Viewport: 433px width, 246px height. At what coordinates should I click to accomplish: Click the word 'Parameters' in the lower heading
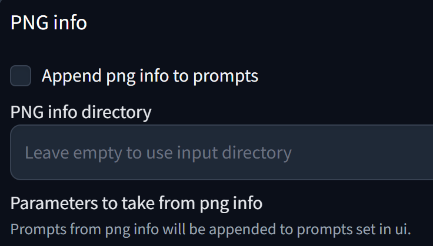tap(54, 203)
